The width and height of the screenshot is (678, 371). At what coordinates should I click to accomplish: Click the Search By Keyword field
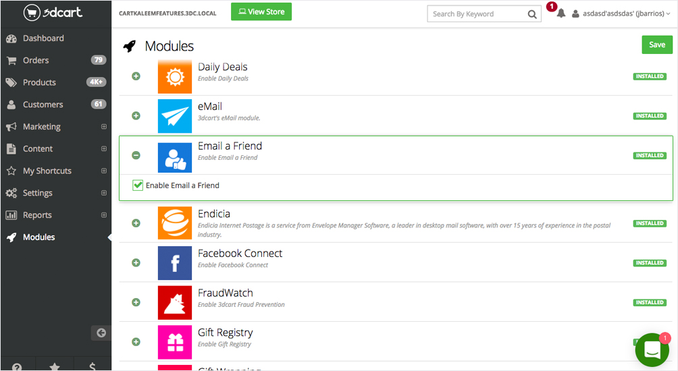point(475,13)
